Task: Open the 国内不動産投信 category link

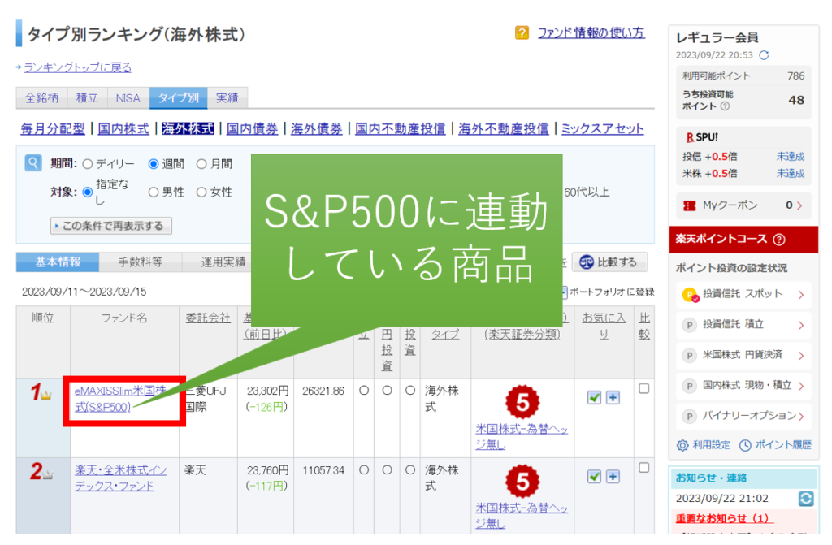Action: [400, 128]
